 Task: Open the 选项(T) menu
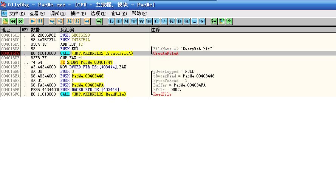pos(99,14)
